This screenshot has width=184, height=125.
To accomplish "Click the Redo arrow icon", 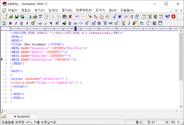I will tap(83, 17).
